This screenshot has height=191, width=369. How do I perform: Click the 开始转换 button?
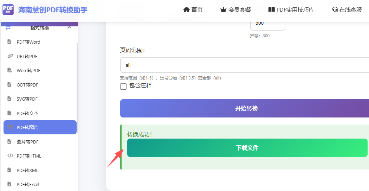pos(245,108)
